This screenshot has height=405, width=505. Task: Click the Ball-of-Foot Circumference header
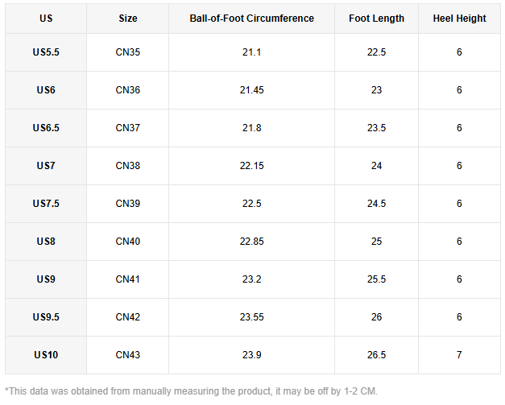tap(251, 19)
